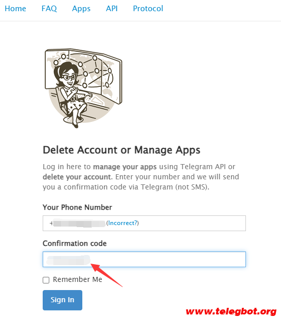Click the Your Phone Number label
Screen dimensions: 281x318
pyautogui.click(x=77, y=207)
